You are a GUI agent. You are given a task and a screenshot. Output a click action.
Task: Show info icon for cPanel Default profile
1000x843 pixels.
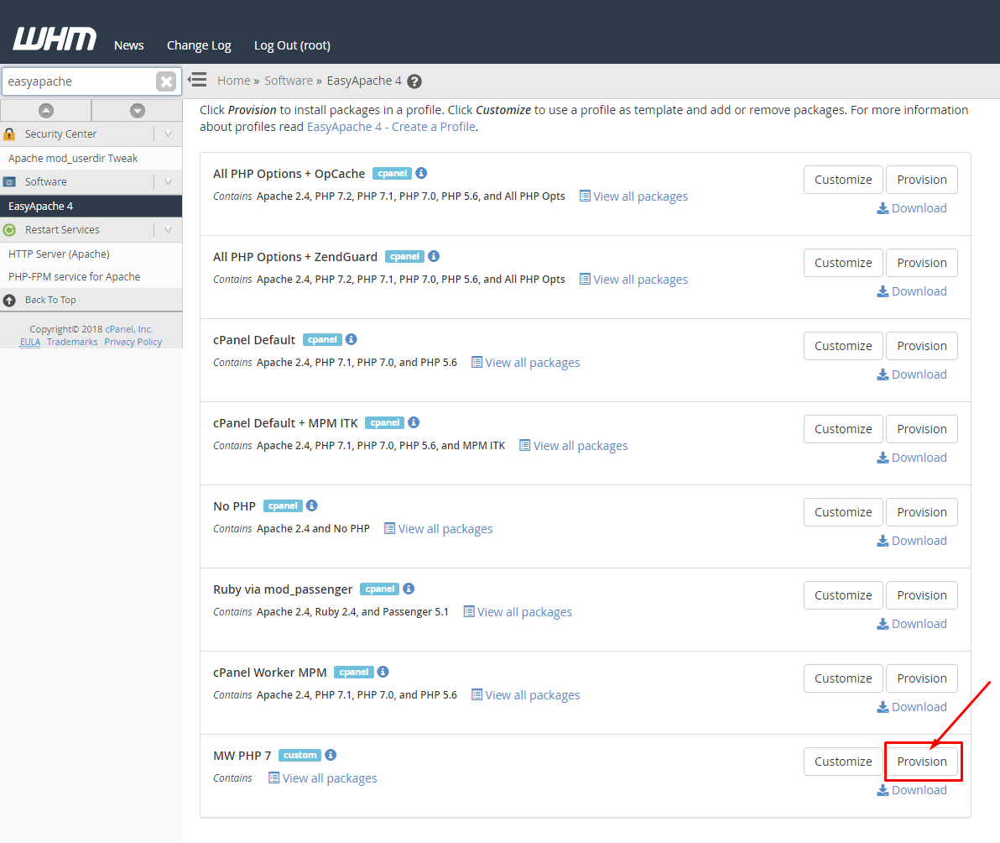tap(352, 339)
